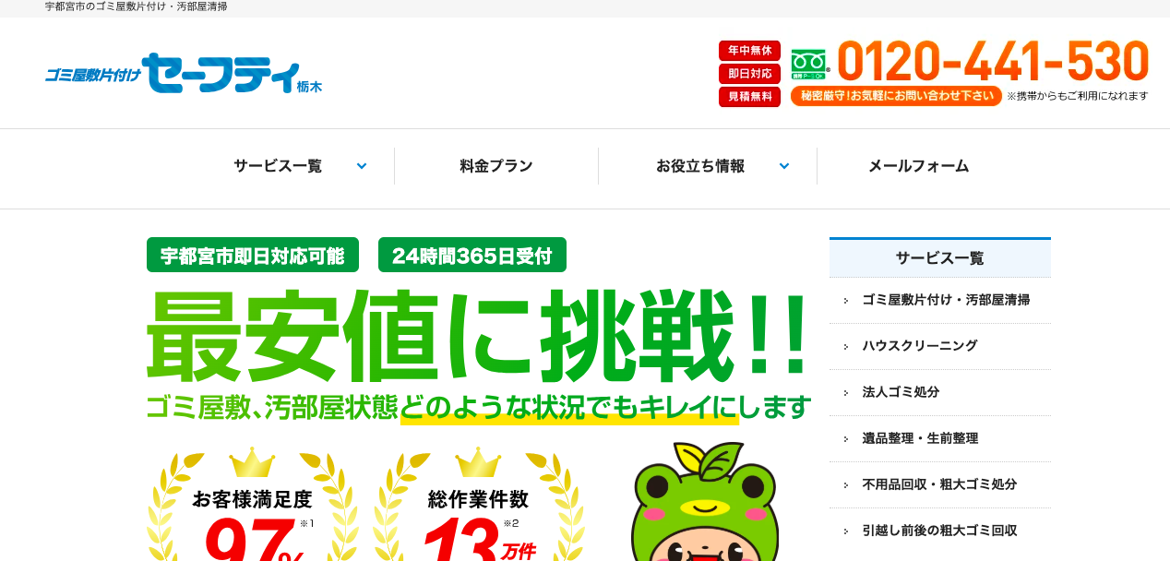1170x561 pixels.
Task: Expand the サービス一覧 menu chevron
Action: click(x=362, y=166)
